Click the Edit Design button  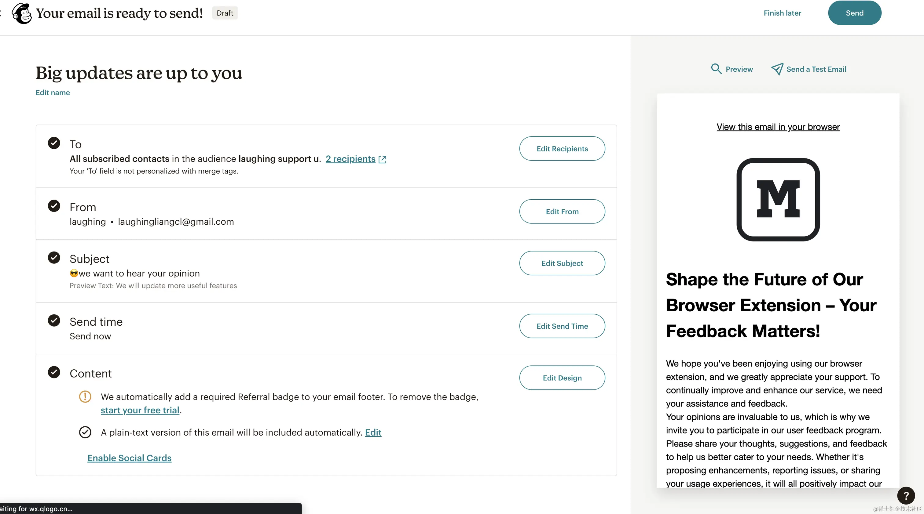(562, 378)
